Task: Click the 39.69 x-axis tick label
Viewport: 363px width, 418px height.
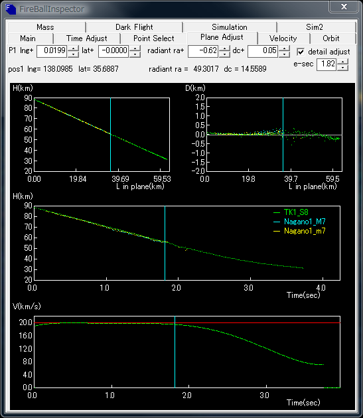Action: point(120,179)
